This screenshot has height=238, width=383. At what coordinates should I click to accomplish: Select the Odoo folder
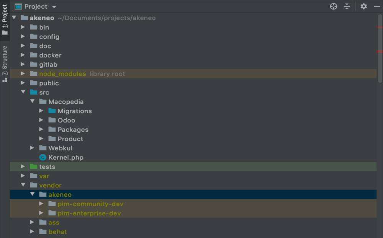click(66, 120)
